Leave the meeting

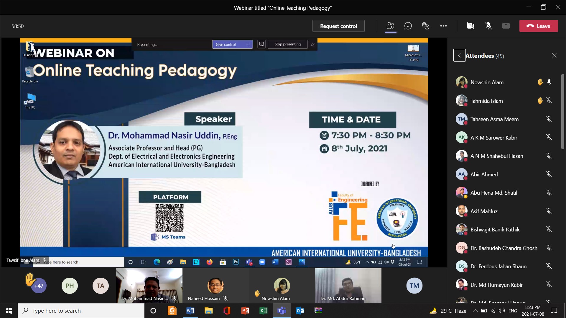539,26
